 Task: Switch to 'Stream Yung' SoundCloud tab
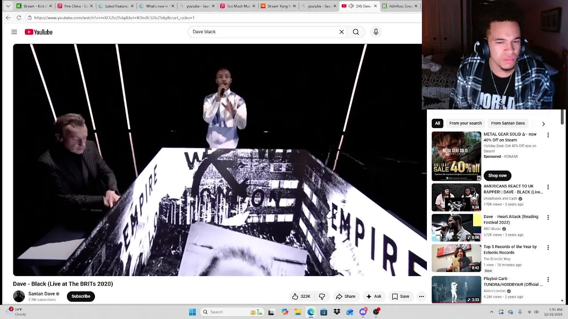278,6
